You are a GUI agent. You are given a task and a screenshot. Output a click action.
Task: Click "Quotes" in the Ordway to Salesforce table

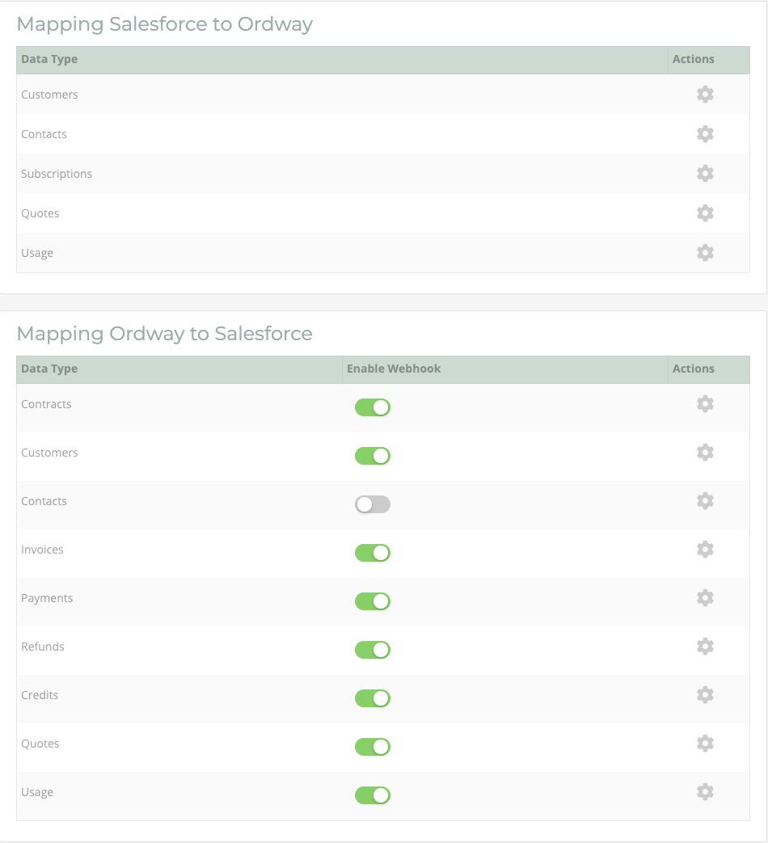pyautogui.click(x=40, y=744)
